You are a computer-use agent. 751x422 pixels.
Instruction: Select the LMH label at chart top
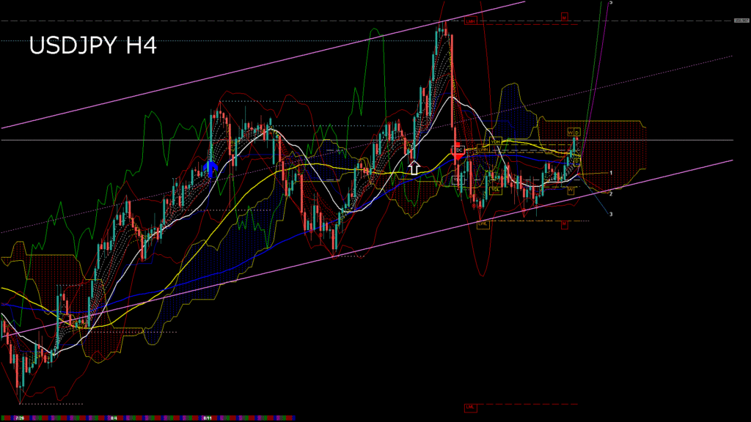click(470, 21)
